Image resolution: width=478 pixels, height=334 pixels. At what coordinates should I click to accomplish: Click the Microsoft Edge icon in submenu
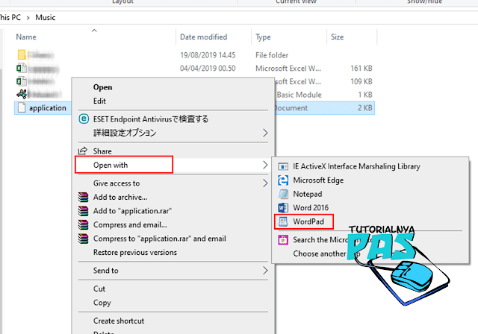(283, 180)
